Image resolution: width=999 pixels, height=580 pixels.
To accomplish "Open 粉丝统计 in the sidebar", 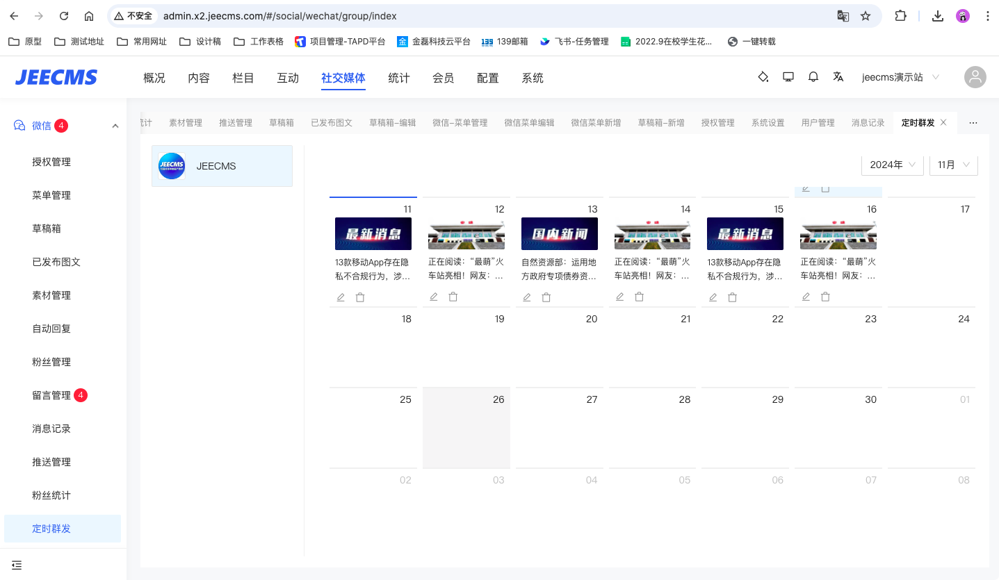I will point(51,495).
